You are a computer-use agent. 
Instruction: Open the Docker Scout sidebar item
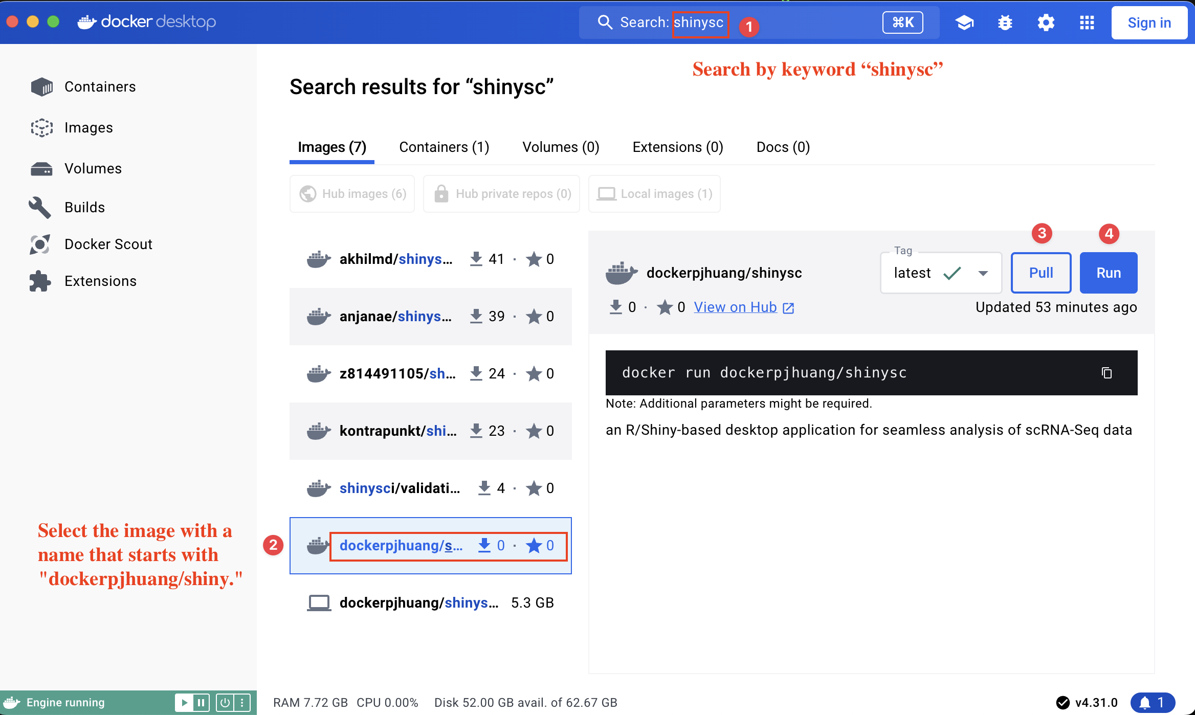107,244
